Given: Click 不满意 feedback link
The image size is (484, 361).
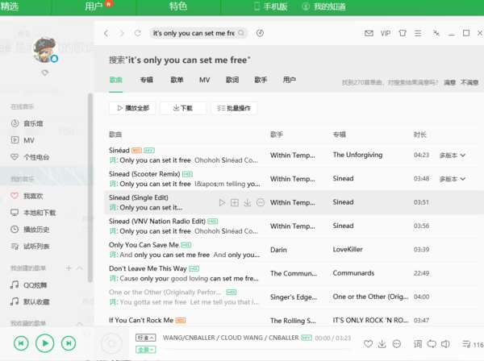Looking at the screenshot, I should 469,82.
